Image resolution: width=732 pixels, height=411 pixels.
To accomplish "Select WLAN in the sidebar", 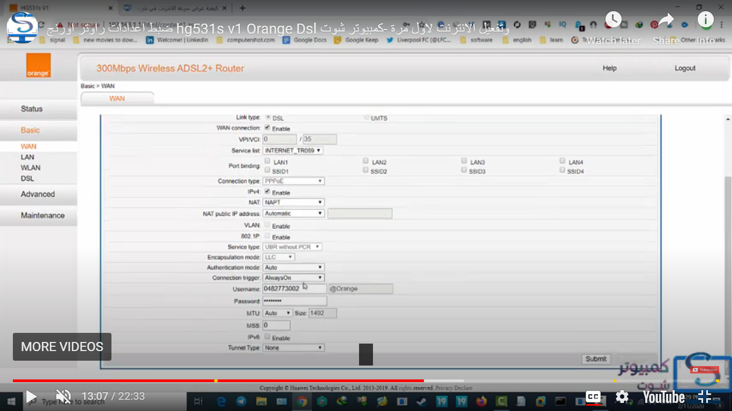I will [31, 168].
